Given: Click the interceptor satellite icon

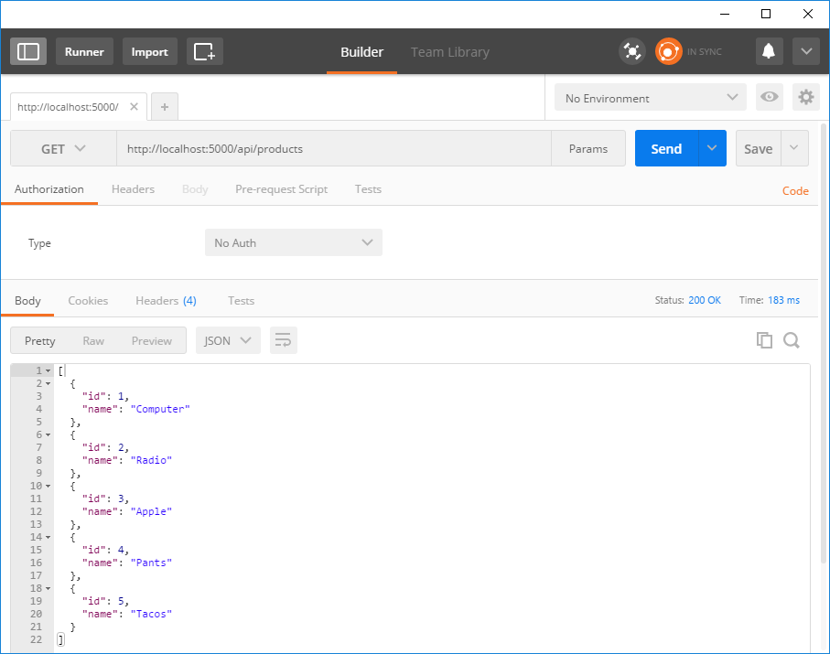Looking at the screenshot, I should click(x=631, y=51).
